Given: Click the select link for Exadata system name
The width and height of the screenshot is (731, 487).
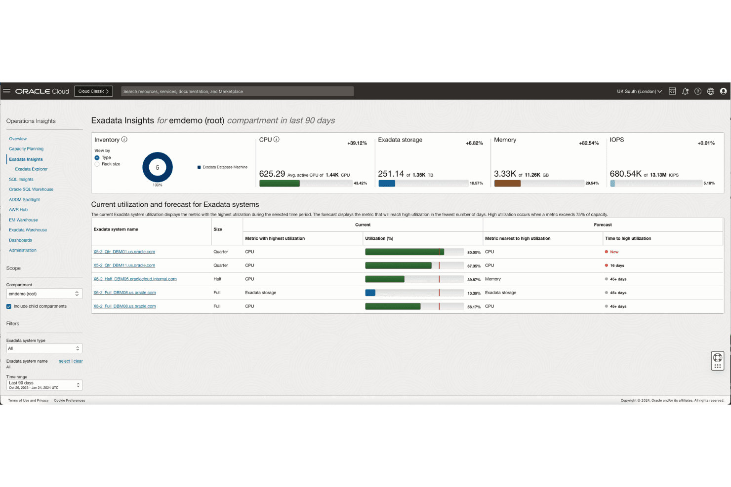Looking at the screenshot, I should pos(64,361).
